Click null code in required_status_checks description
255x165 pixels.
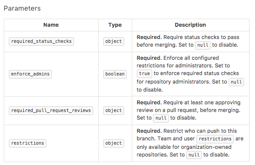[x=203, y=45]
